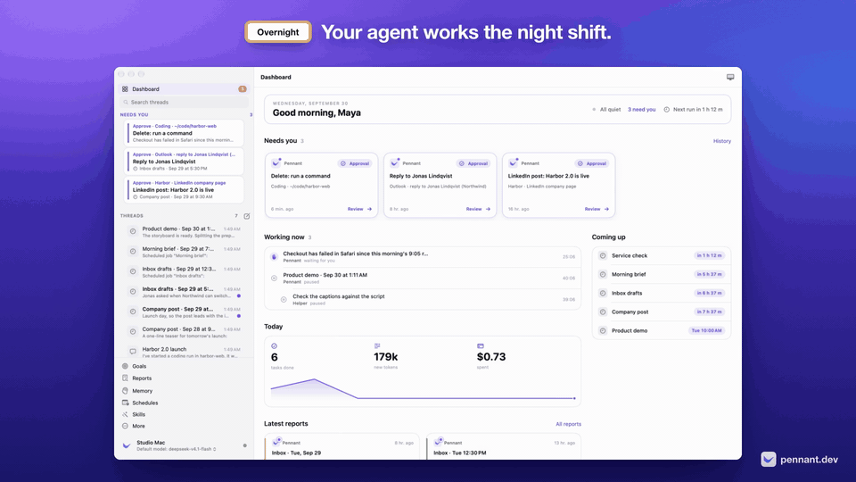856x482 pixels.
Task: Open Inbox drafts - Sep 29 at 12:3 thread
Action: point(184,271)
